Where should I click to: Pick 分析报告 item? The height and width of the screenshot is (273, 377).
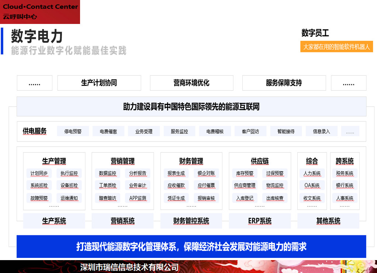138,174
